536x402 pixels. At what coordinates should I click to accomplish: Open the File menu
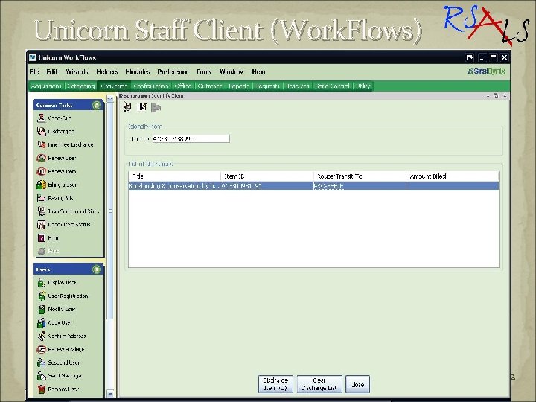coord(34,71)
